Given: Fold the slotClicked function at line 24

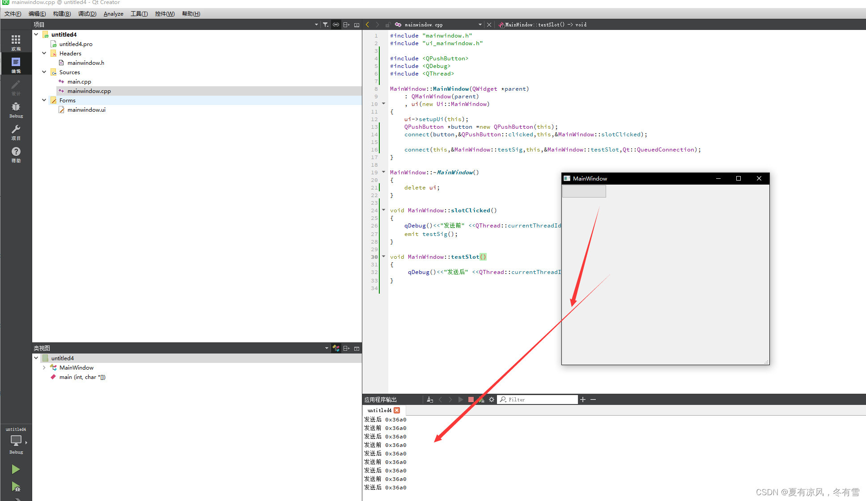Looking at the screenshot, I should click(384, 210).
